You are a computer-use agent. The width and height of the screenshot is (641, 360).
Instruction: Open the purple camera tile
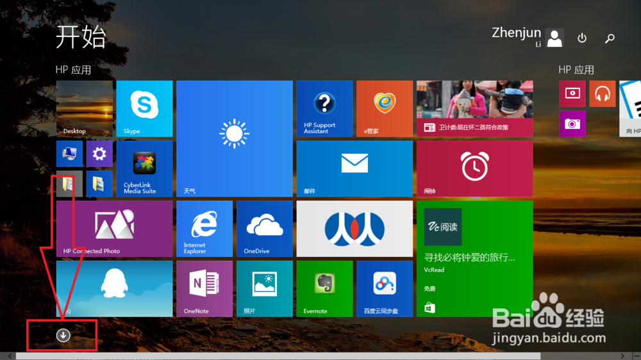coord(572,124)
